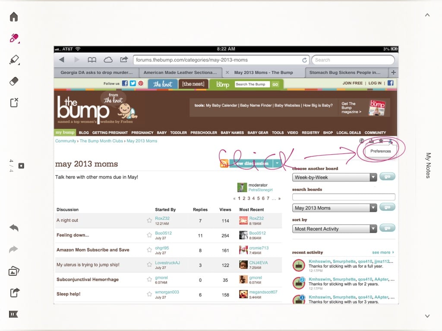Image resolution: width=442 pixels, height=331 pixels.
Task: Focus the search boards text field
Action: pyautogui.click(x=344, y=197)
